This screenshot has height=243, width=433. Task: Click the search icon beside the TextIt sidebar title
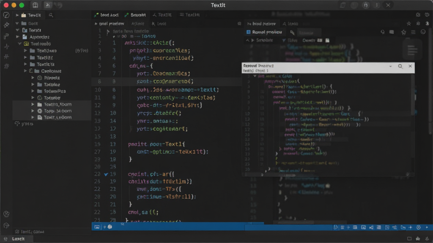pyautogui.click(x=51, y=15)
